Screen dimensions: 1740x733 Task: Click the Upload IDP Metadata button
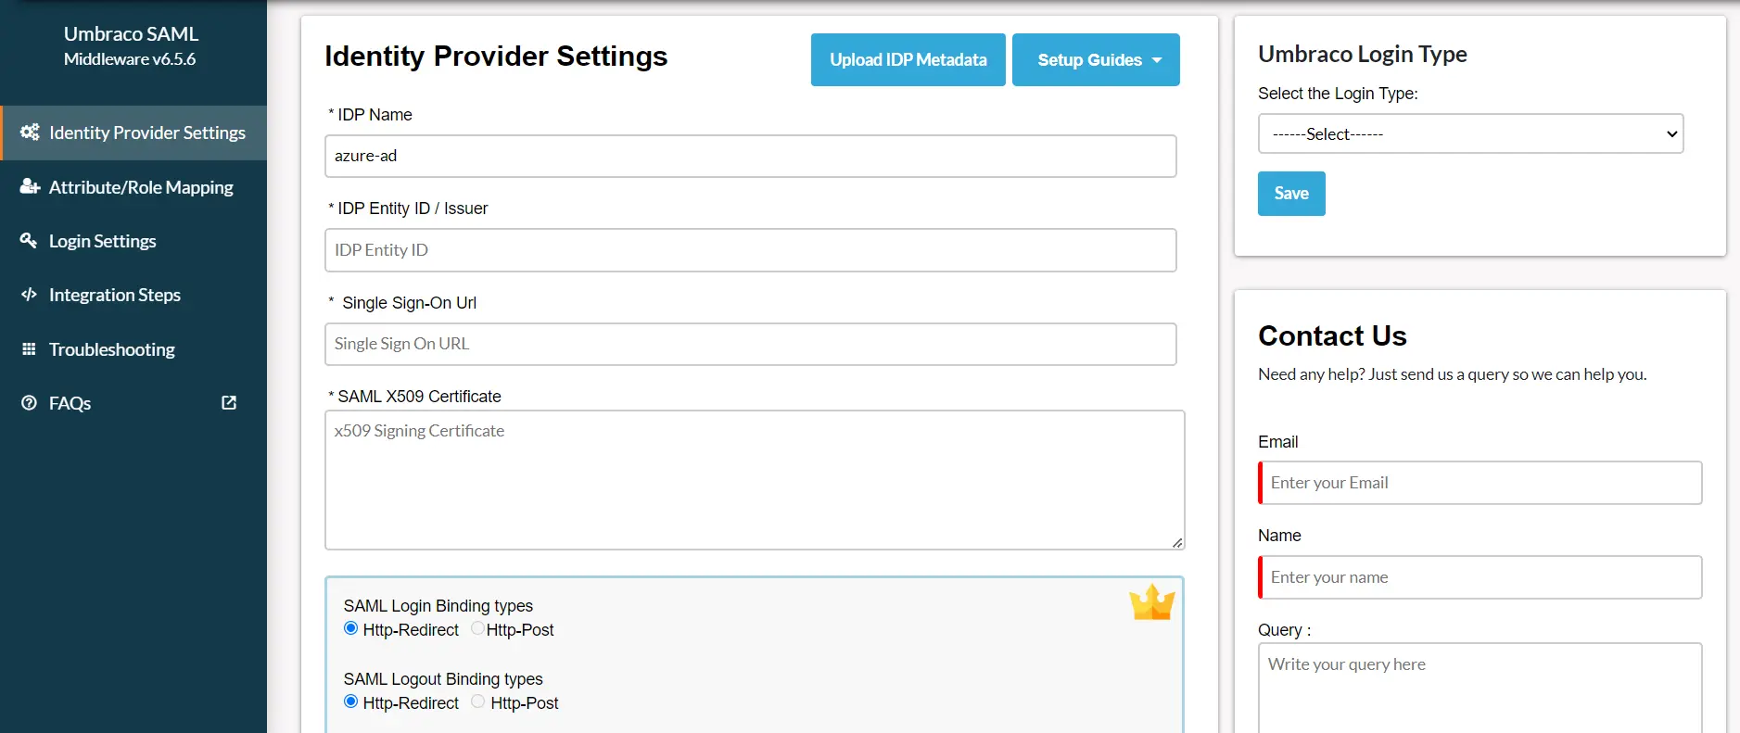pos(908,60)
